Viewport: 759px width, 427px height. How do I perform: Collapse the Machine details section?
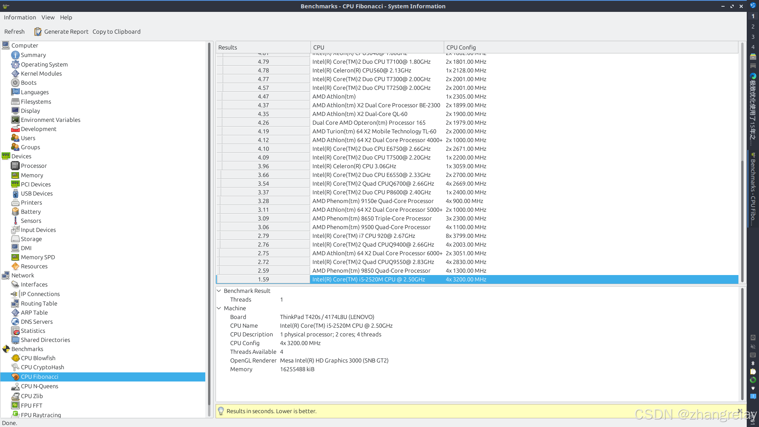coord(219,308)
